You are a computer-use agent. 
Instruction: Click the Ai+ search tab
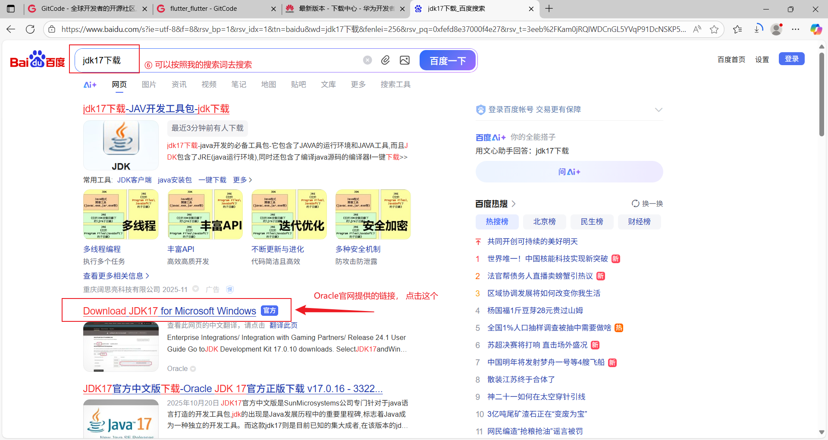click(x=90, y=85)
